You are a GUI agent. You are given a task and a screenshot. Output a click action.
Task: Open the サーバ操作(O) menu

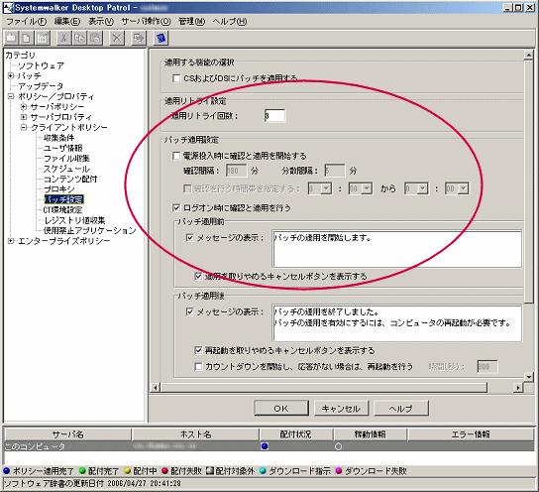[x=146, y=22]
